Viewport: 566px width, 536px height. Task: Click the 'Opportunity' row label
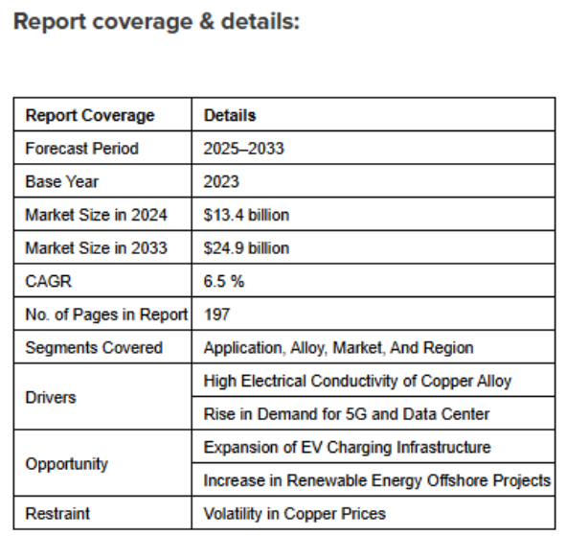(x=67, y=464)
